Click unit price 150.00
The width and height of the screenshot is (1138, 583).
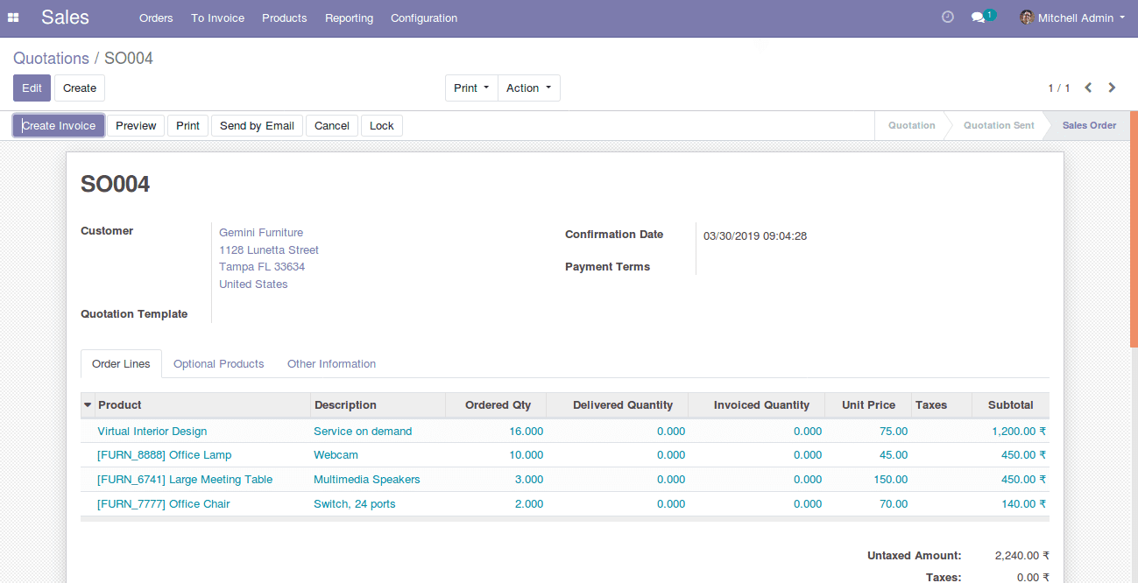(890, 480)
